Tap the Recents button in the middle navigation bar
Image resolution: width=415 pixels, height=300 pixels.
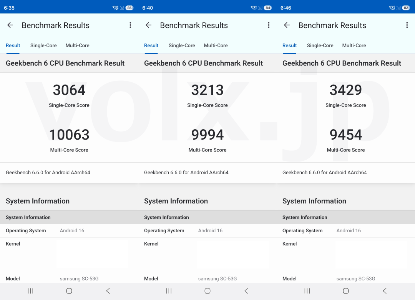click(169, 291)
